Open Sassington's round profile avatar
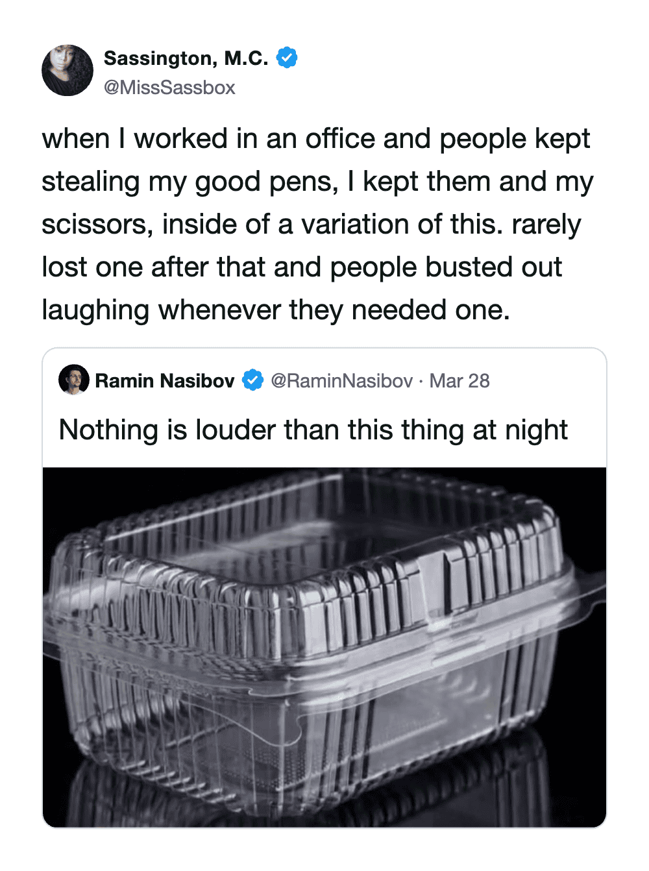The height and width of the screenshot is (871, 649). pos(67,71)
